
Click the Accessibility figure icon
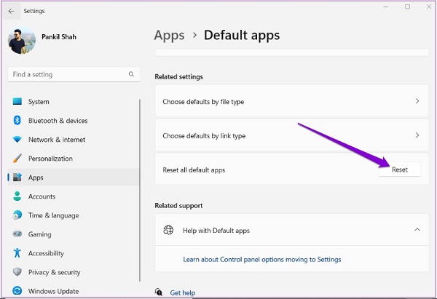click(17, 252)
